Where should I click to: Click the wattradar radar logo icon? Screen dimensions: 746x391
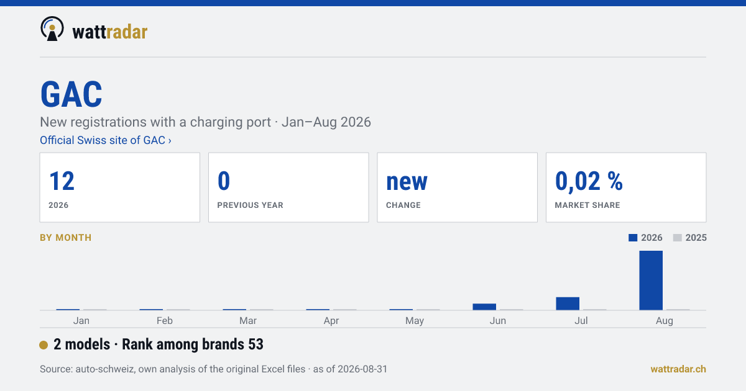(52, 29)
